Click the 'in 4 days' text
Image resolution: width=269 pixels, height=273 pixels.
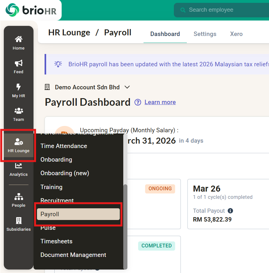(x=191, y=141)
